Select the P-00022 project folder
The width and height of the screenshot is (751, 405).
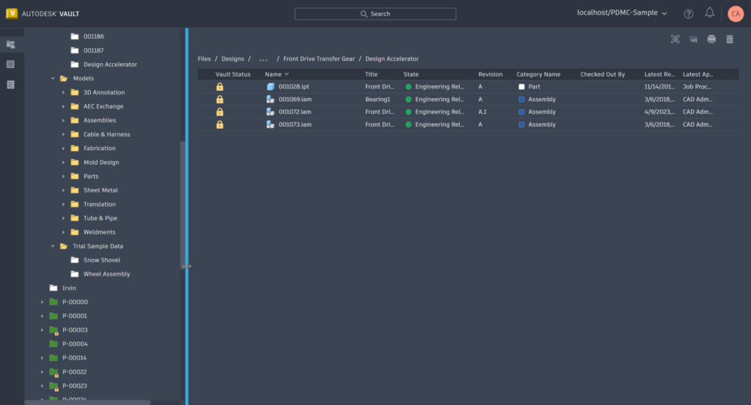[x=75, y=372]
